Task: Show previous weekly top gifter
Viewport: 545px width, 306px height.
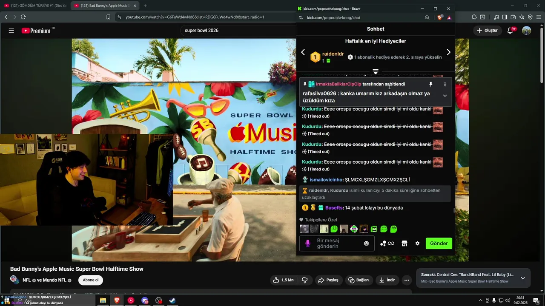Action: tap(303, 52)
